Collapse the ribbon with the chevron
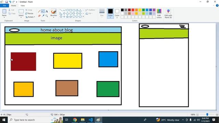Image resolution: width=219 pixels, height=123 pixels. click(214, 5)
